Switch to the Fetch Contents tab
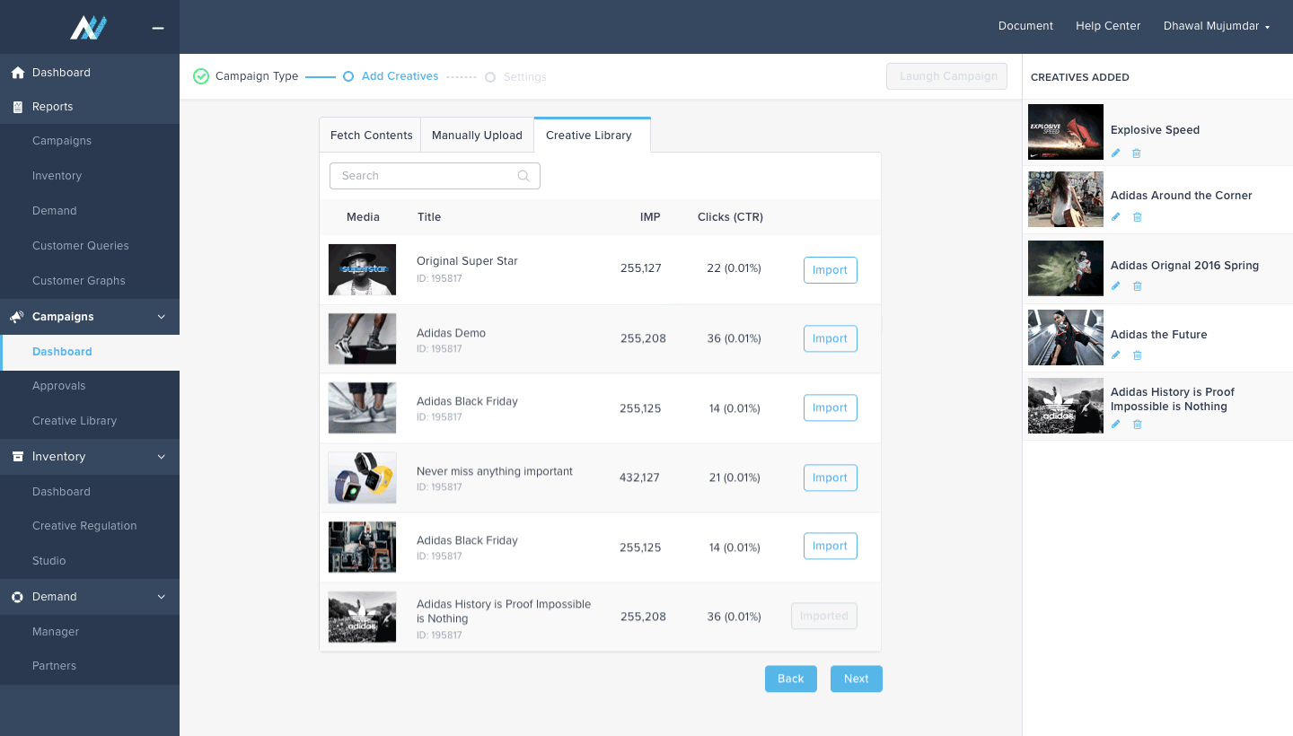The image size is (1293, 736). pos(371,136)
